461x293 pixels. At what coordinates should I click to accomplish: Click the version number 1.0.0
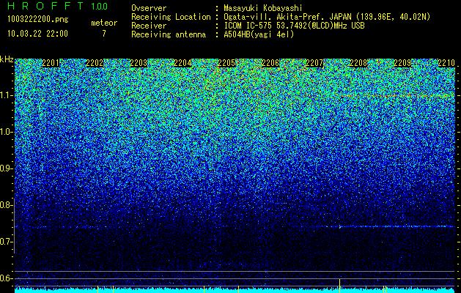pos(100,7)
